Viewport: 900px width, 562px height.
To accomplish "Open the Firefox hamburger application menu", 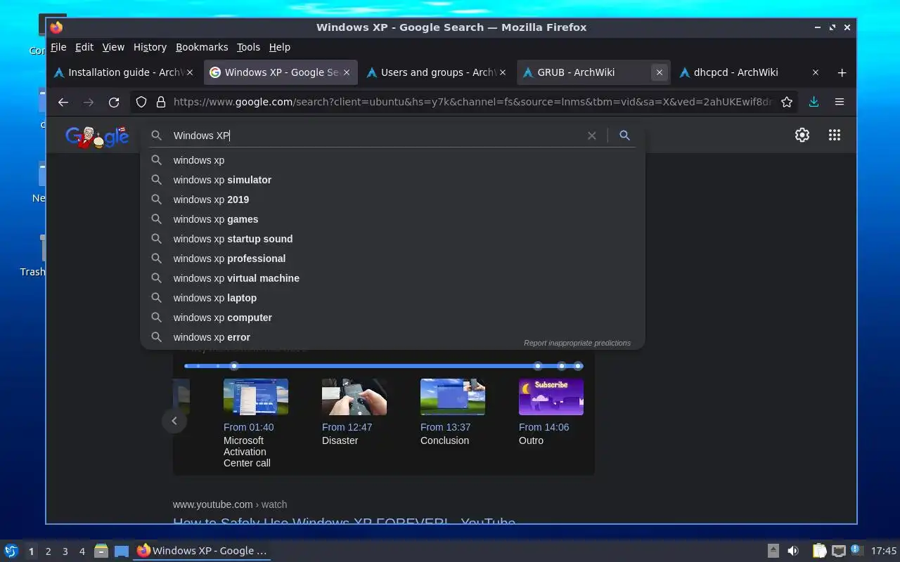I will [x=839, y=102].
